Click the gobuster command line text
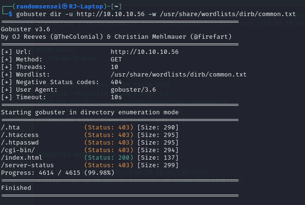305x205 pixels. click(151, 14)
